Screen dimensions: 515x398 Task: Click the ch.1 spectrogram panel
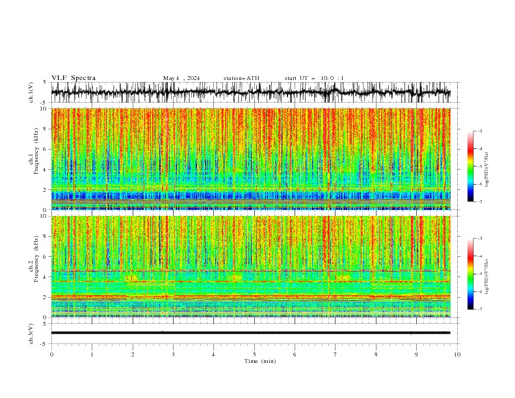[x=250, y=159]
